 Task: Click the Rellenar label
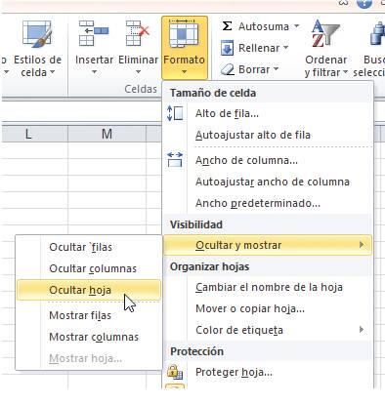[x=259, y=48]
